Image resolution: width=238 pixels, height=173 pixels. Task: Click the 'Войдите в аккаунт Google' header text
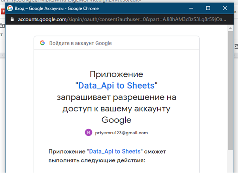(80, 43)
